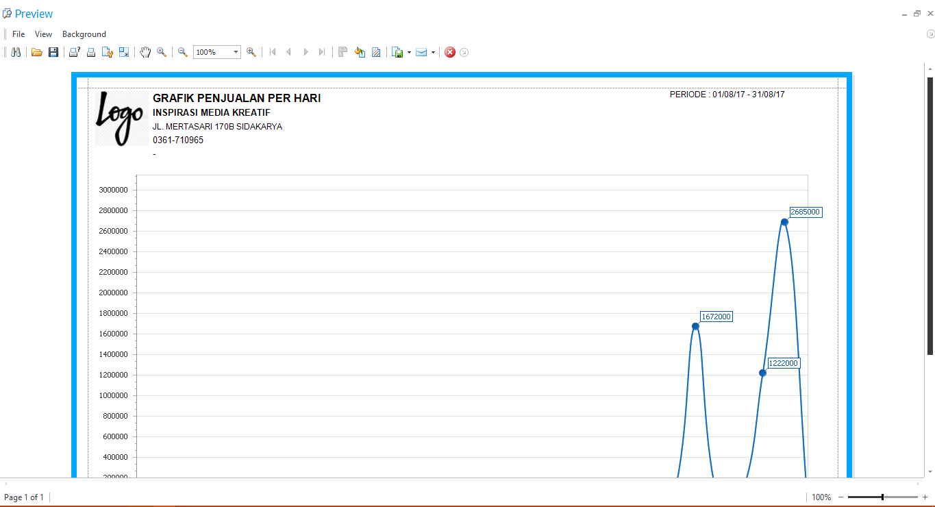935x507 pixels.
Task: Open the Watermark tool icon
Action: 376,52
